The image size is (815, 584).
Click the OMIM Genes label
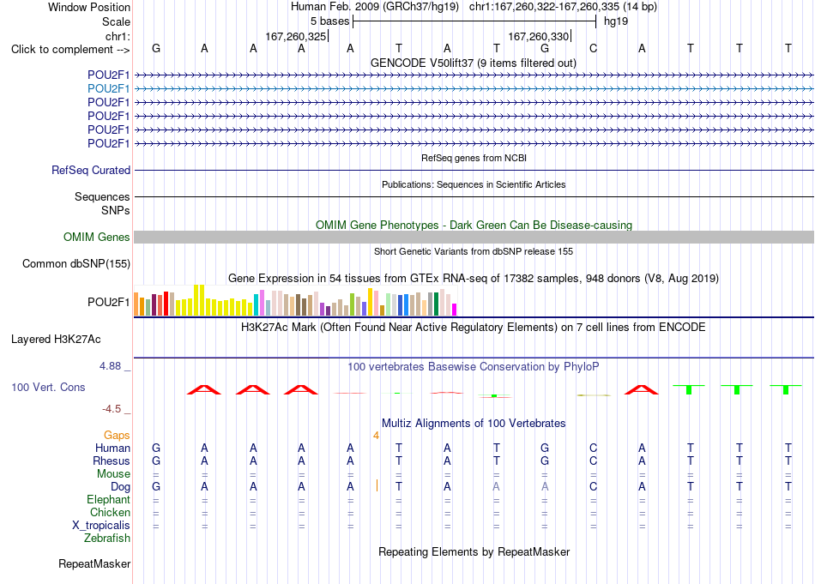click(x=97, y=238)
